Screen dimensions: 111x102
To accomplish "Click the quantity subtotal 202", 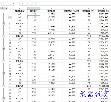I will point(89,86).
